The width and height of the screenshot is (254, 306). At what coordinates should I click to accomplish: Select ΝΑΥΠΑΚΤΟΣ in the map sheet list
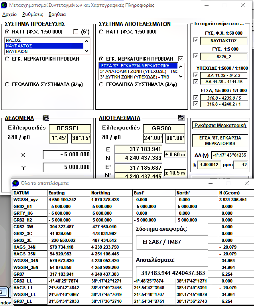tap(44, 46)
